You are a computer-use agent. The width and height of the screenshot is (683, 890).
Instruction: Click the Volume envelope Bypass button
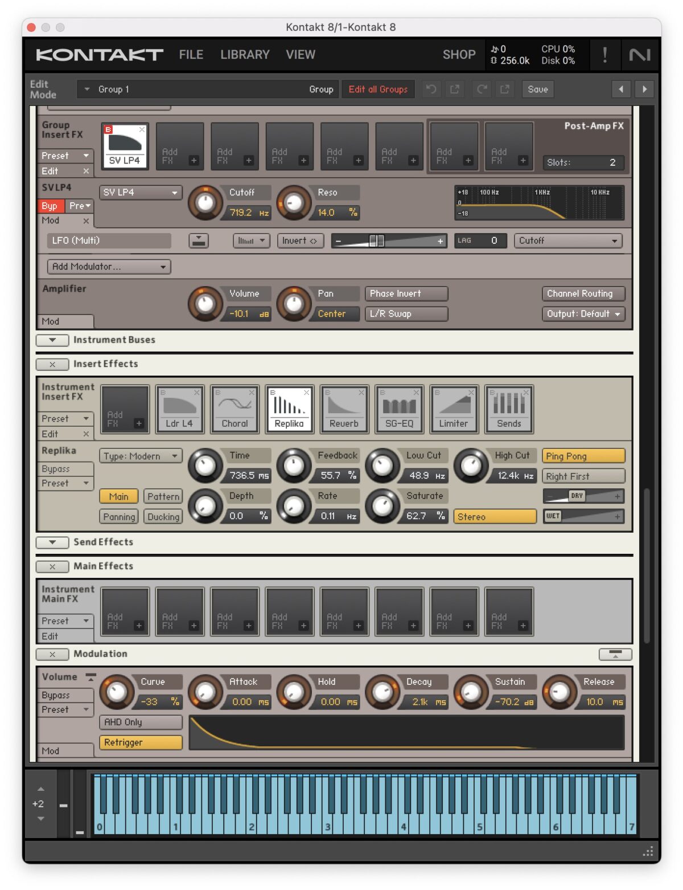tap(65, 695)
